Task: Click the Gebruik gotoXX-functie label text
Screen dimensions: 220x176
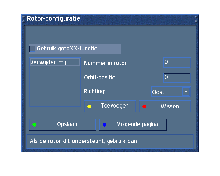Action: [67, 48]
